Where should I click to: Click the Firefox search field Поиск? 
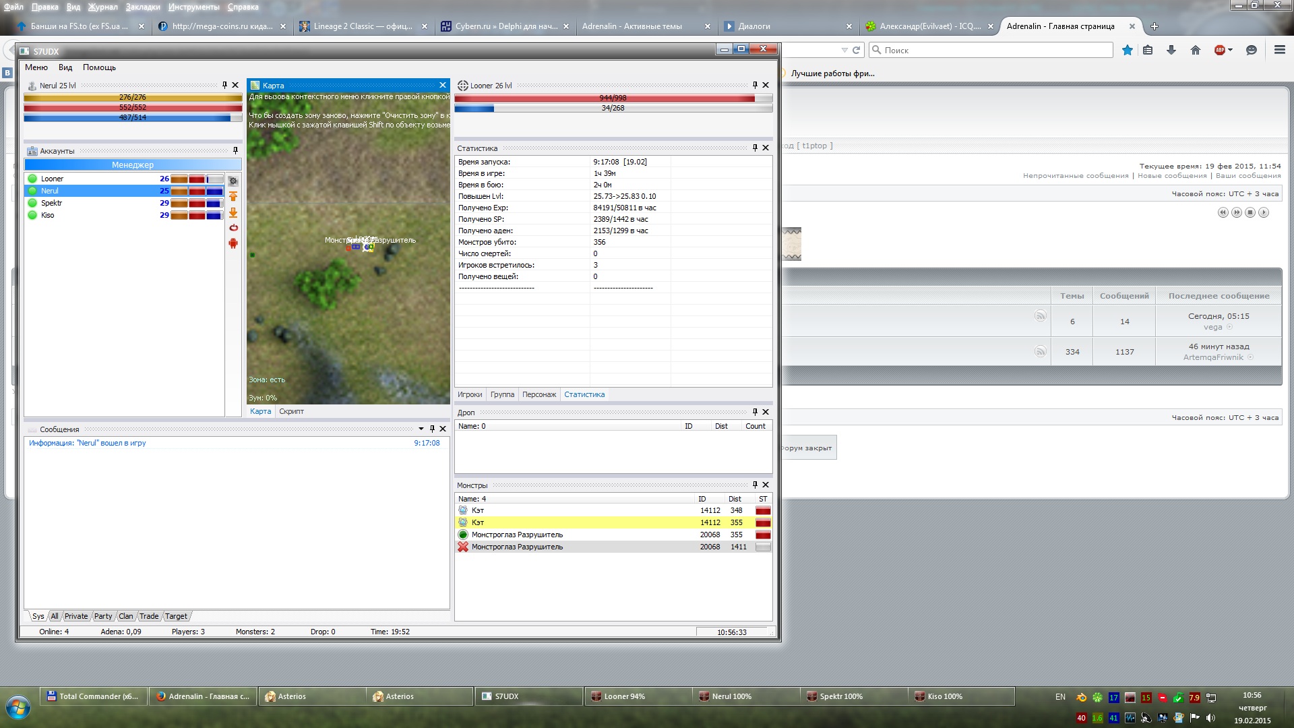point(991,50)
